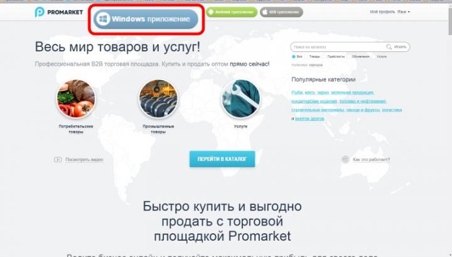This screenshot has height=257, width=452.
Task: Open the iOS приложение button
Action: click(281, 12)
